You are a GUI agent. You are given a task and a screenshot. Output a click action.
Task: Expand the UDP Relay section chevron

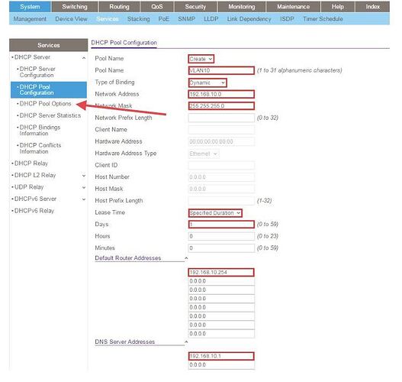click(x=84, y=188)
